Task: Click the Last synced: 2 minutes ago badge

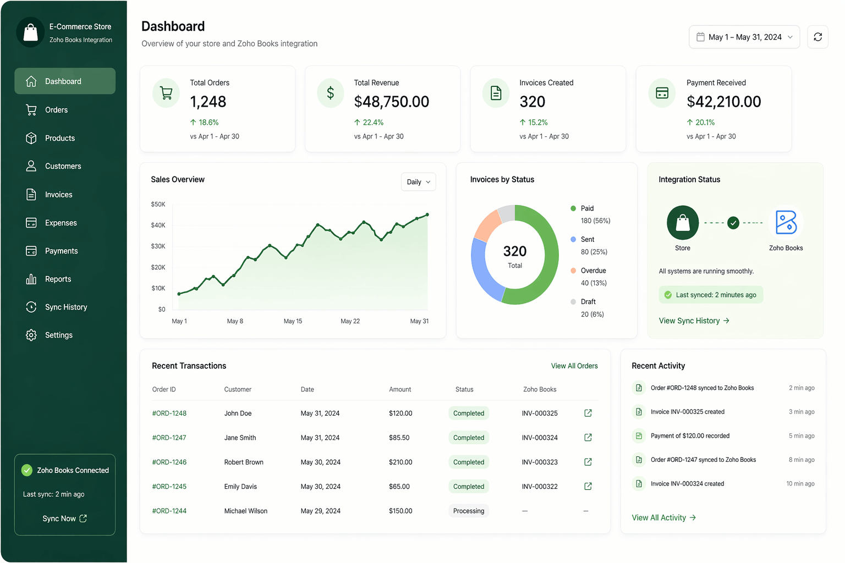Action: [x=711, y=295]
